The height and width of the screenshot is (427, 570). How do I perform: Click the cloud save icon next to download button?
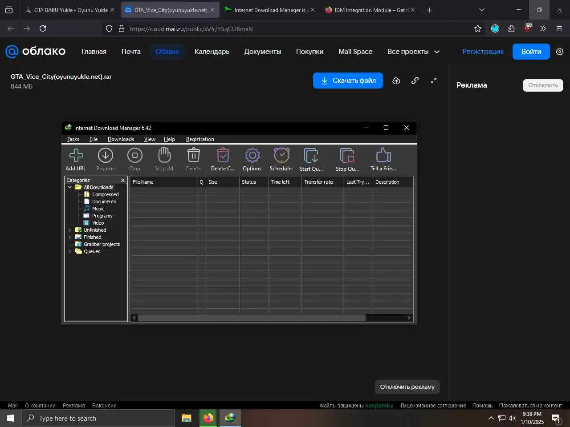(x=396, y=81)
